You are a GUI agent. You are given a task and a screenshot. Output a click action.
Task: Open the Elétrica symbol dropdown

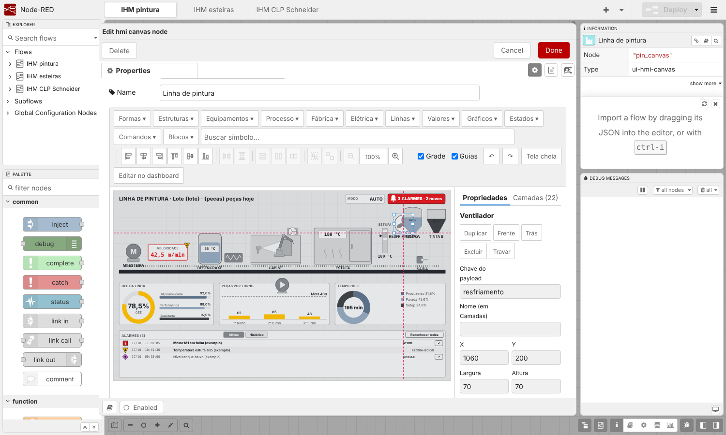coord(364,118)
